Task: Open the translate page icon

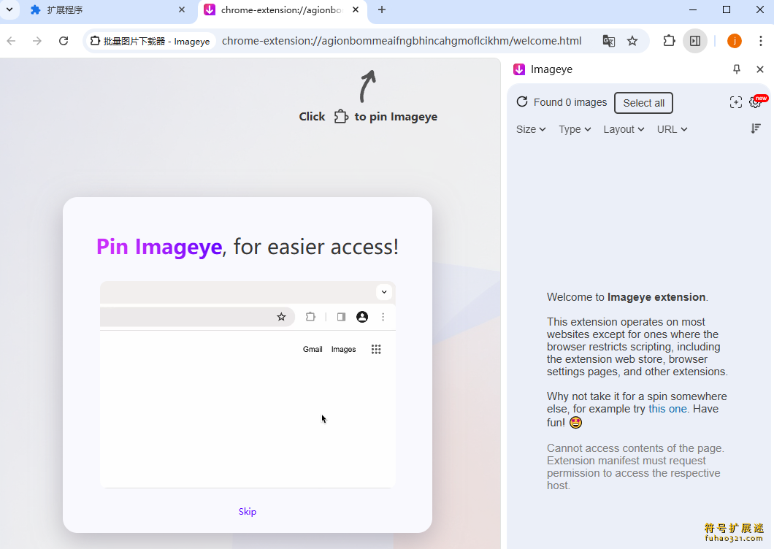Action: [x=609, y=41]
